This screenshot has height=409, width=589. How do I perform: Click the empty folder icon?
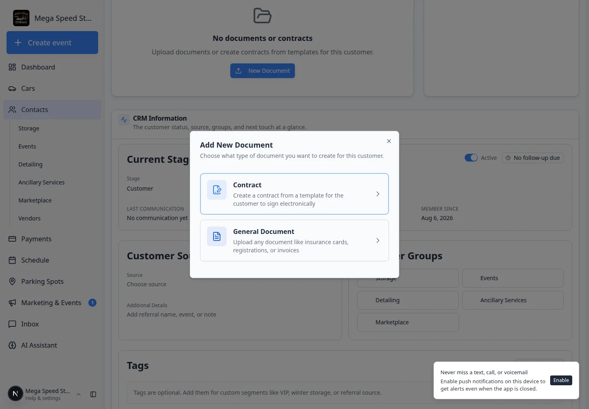pyautogui.click(x=263, y=16)
